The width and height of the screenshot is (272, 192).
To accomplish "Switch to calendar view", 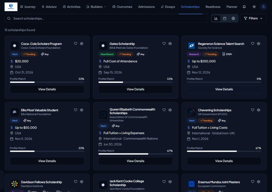I will [x=224, y=18].
